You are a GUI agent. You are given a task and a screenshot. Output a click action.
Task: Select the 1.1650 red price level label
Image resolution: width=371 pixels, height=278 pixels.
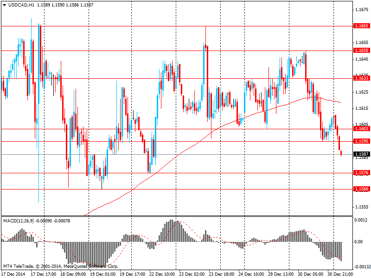[x=362, y=51]
